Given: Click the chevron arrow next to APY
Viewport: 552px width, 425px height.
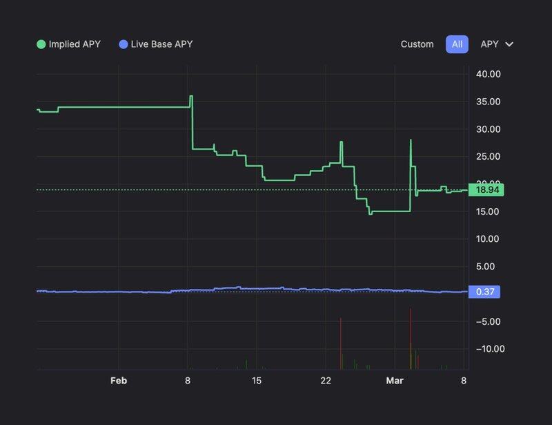Looking at the screenshot, I should [x=510, y=44].
